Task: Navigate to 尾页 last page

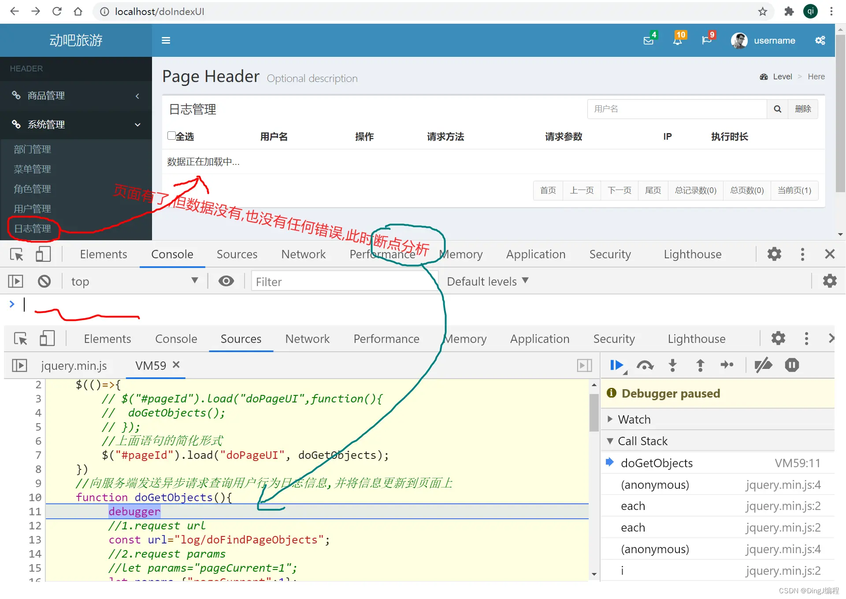Action: pyautogui.click(x=653, y=190)
